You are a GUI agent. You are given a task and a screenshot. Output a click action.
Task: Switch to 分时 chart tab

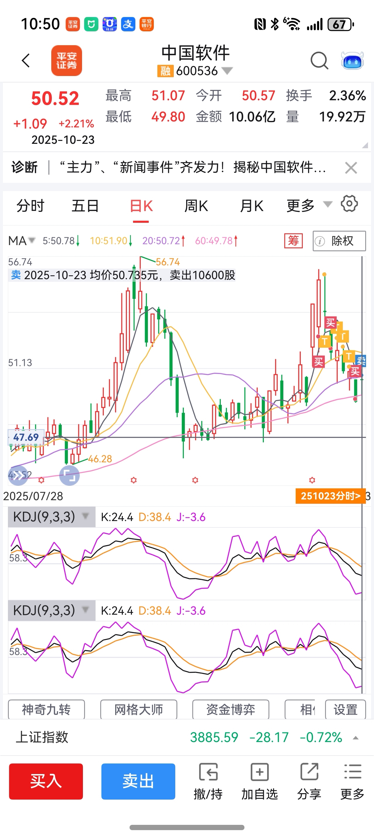pos(30,206)
